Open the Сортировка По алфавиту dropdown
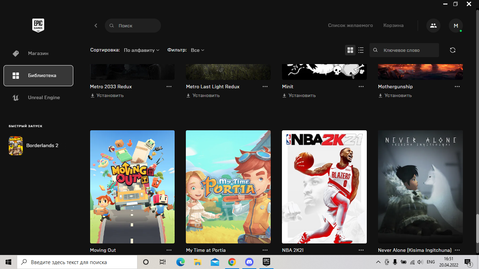The height and width of the screenshot is (269, 479). pyautogui.click(x=142, y=50)
